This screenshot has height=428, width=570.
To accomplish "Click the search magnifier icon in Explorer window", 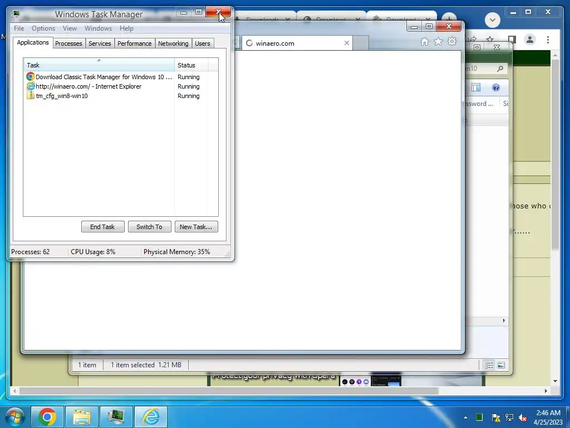I will [500, 69].
